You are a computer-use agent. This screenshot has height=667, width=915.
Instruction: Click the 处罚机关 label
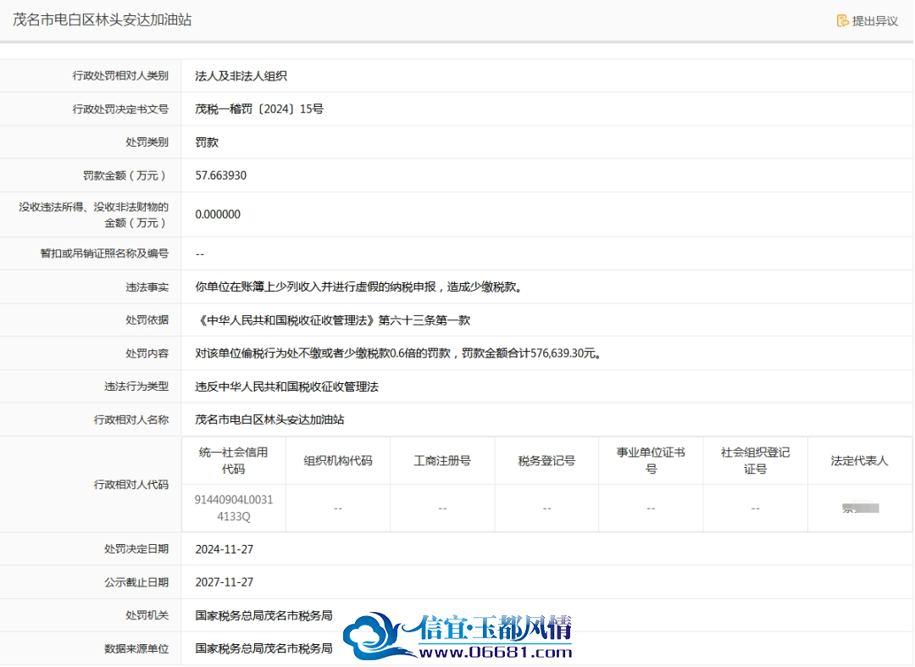point(147,615)
